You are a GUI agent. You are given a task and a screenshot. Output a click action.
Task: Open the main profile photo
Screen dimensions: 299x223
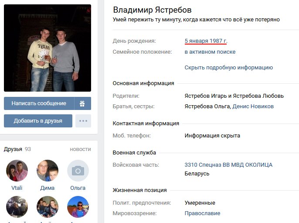(48, 48)
